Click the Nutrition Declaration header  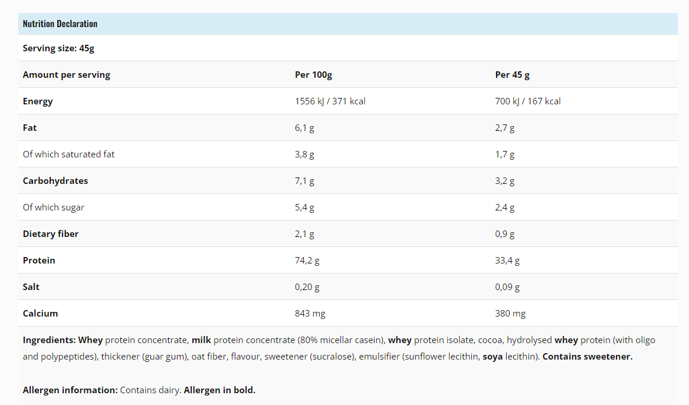coord(60,24)
